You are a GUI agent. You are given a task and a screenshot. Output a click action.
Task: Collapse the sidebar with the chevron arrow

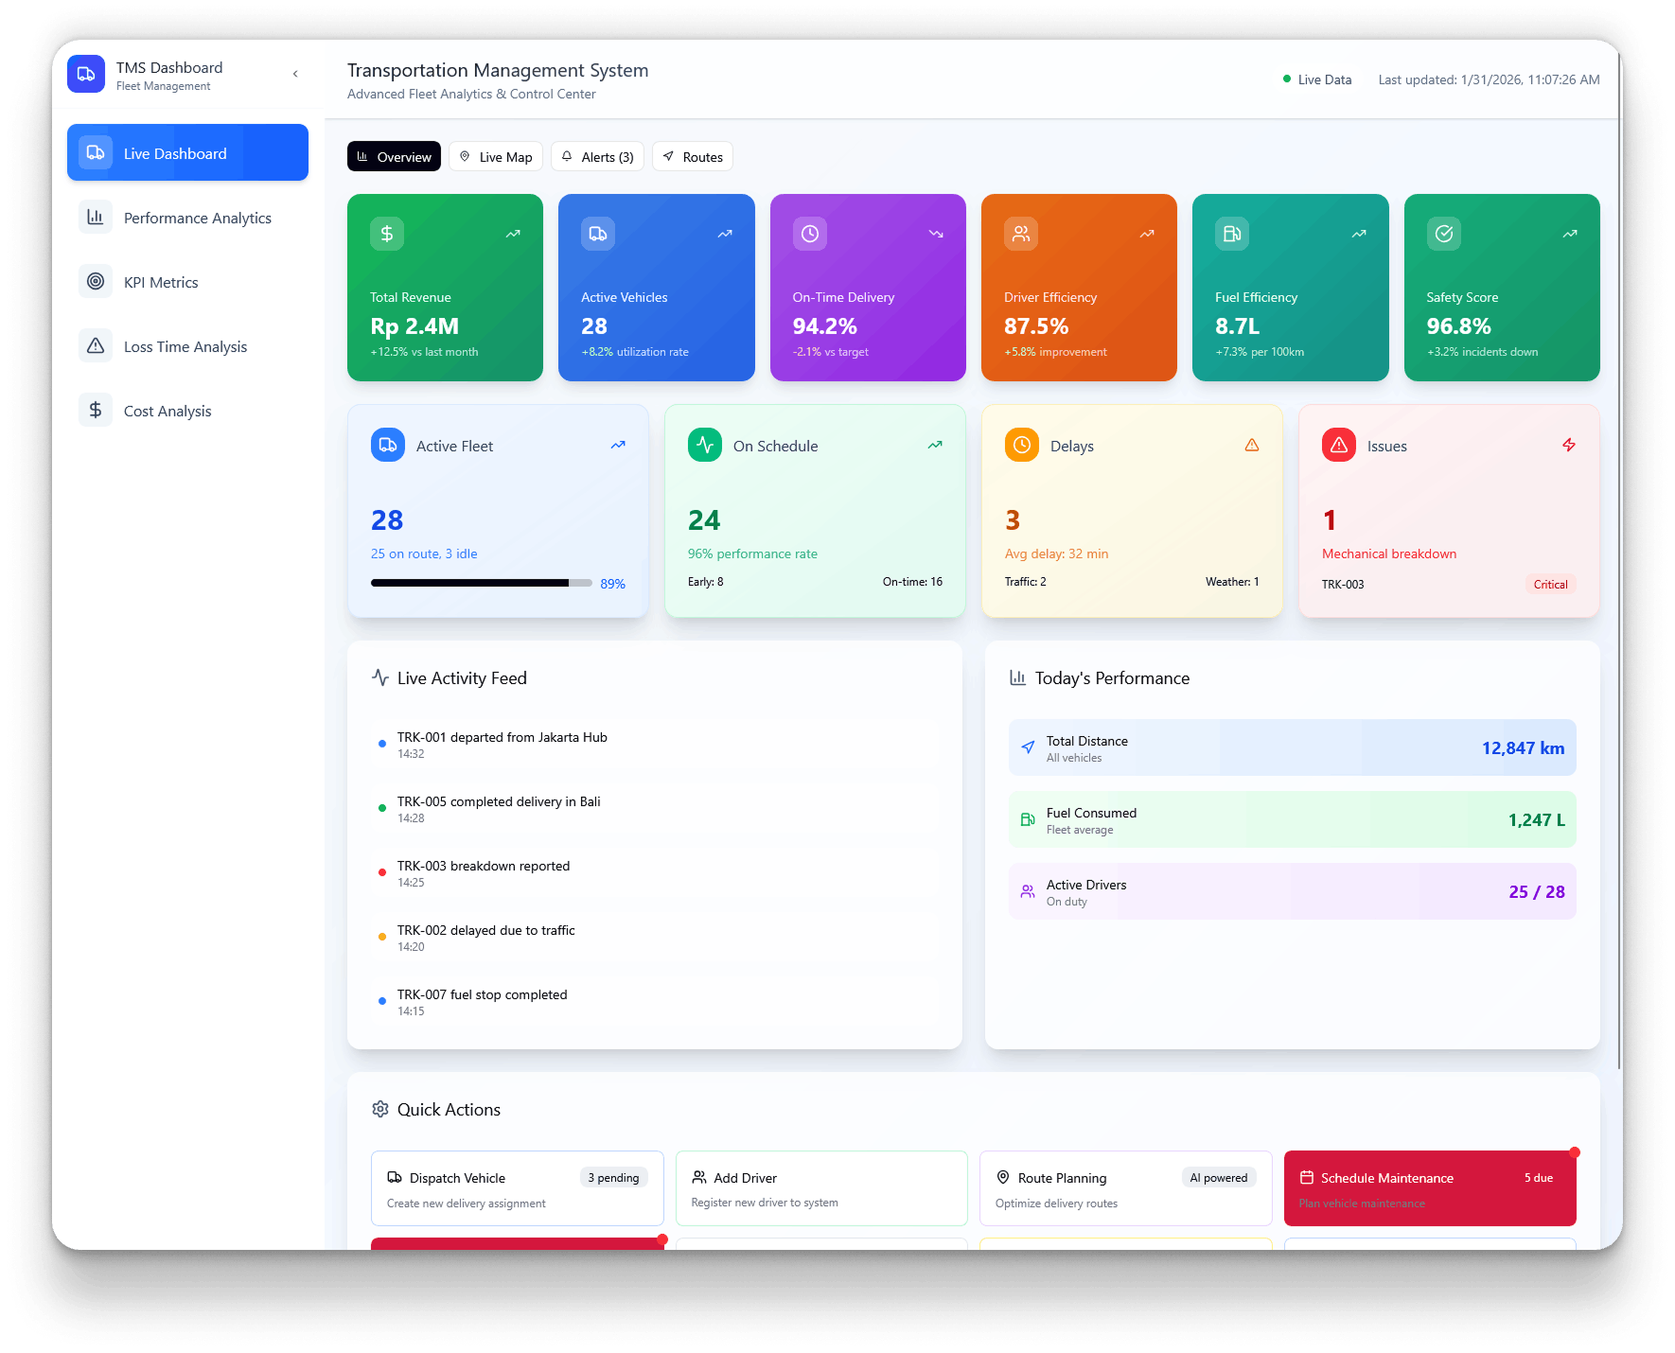(x=295, y=74)
